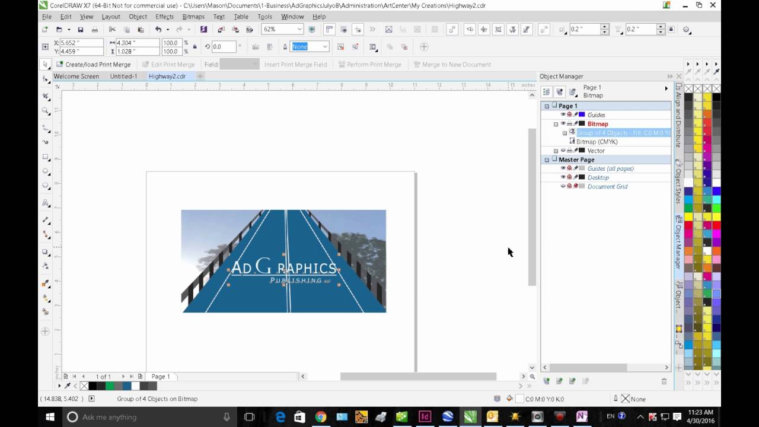
Task: Click the Search content purple icon
Action: click(203, 29)
